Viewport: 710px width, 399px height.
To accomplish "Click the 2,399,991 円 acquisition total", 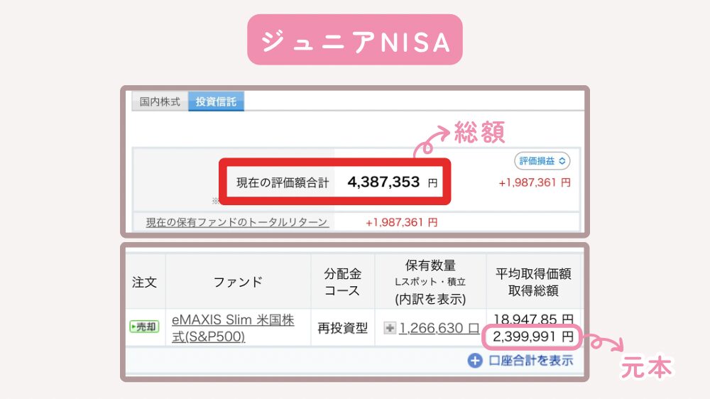I will [x=533, y=337].
